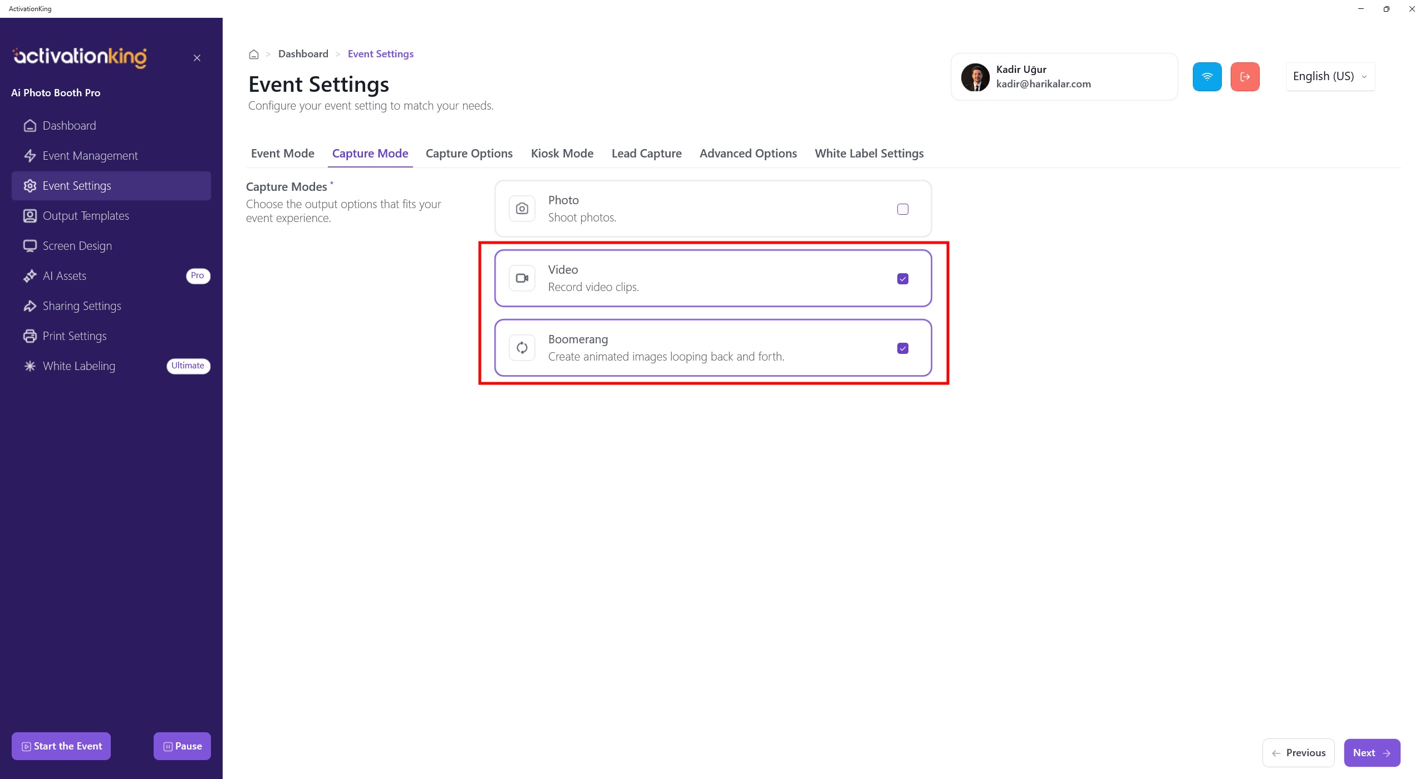Click the camera icon on Photo card

point(522,209)
